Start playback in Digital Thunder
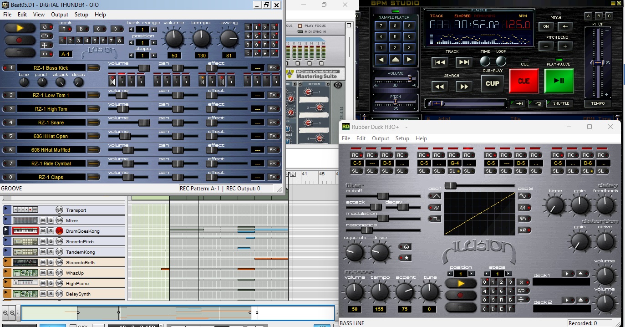 point(20,28)
